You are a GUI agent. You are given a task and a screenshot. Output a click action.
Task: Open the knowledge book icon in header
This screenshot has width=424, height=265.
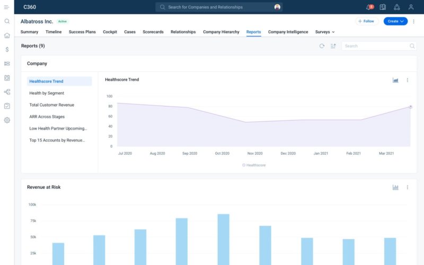tap(383, 7)
